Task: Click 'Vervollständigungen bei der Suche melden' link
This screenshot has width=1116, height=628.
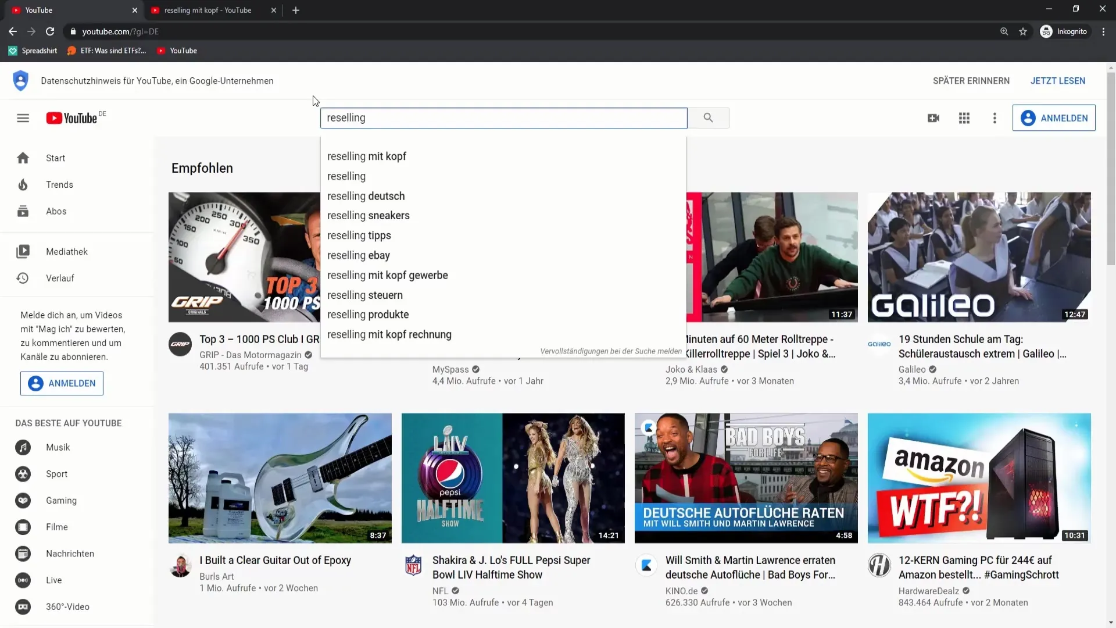Action: (610, 351)
